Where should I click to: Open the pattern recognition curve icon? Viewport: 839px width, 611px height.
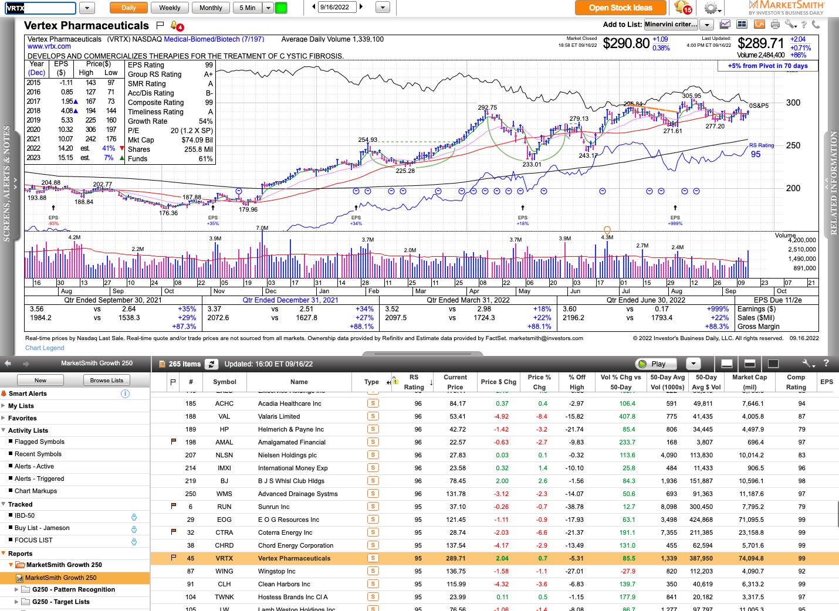pyautogui.click(x=759, y=24)
